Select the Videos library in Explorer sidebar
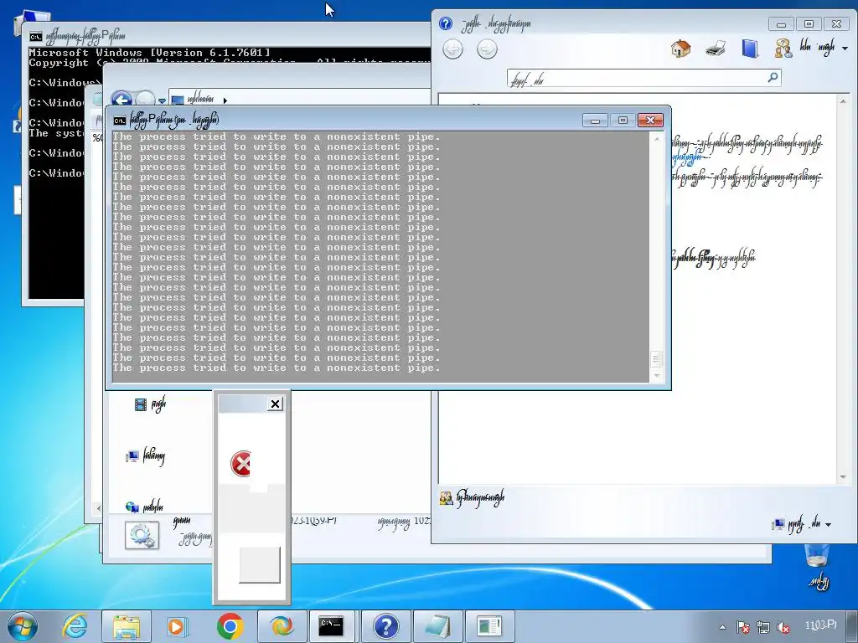 (x=150, y=404)
